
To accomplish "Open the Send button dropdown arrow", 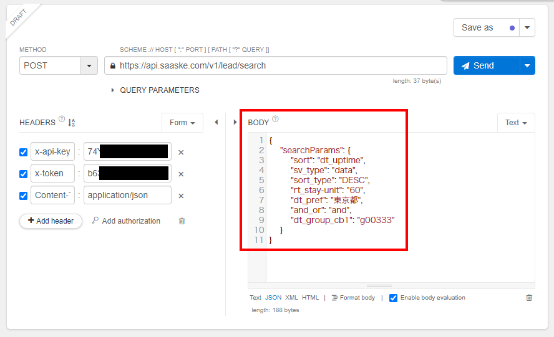I will [x=528, y=65].
